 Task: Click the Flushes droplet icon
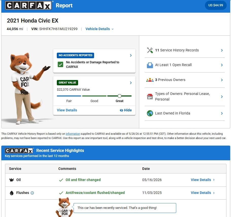(12, 193)
